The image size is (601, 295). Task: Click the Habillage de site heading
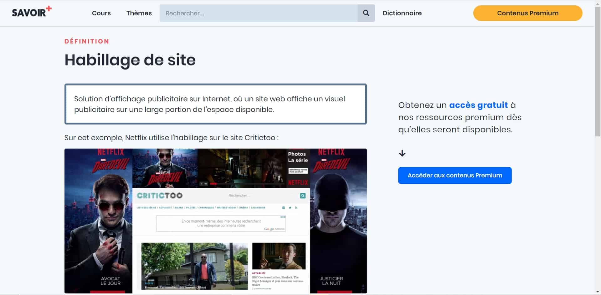[x=130, y=60]
